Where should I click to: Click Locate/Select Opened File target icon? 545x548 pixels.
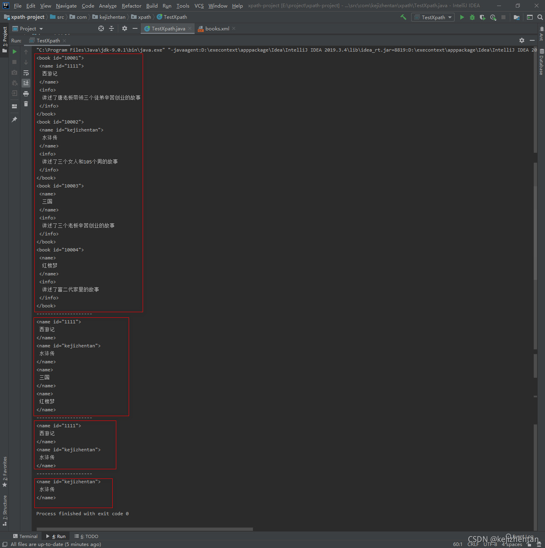(x=101, y=28)
